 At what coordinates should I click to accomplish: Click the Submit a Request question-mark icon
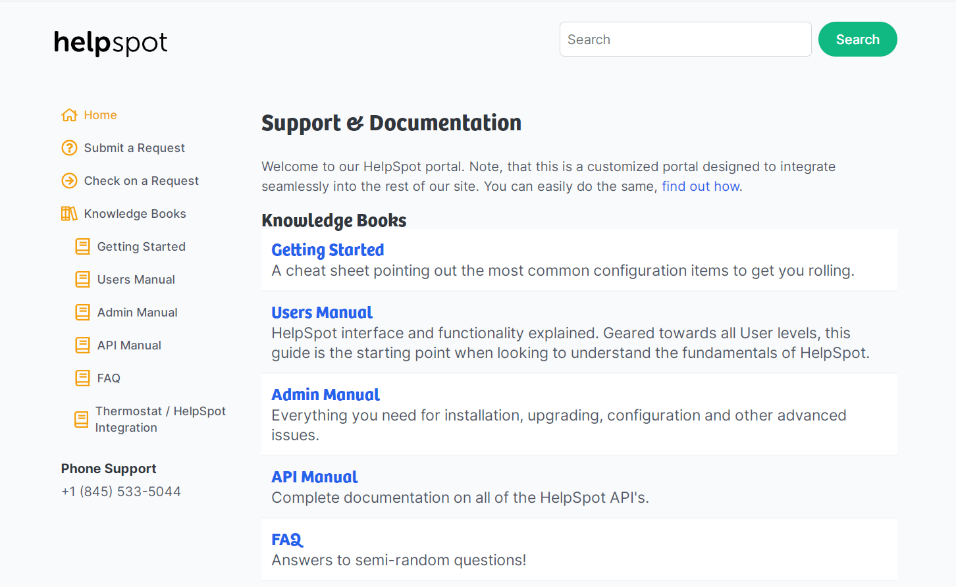coord(69,148)
